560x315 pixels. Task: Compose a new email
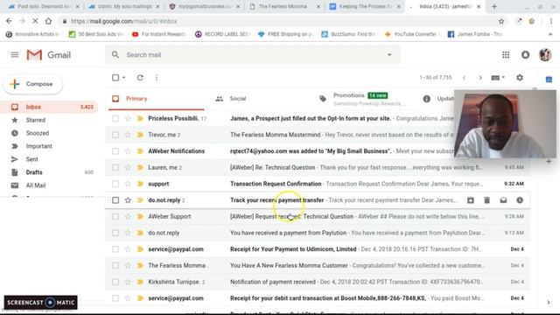click(33, 84)
